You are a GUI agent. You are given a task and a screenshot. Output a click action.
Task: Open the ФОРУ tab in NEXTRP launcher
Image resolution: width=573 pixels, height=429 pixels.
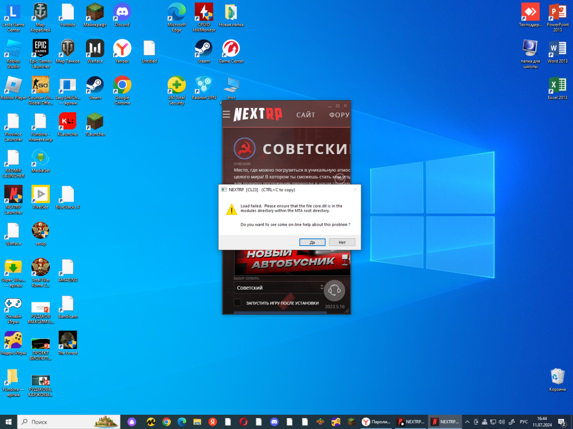coord(339,115)
